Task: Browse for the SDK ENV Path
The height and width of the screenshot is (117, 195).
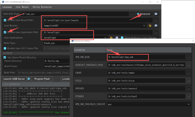Action: click(132, 14)
